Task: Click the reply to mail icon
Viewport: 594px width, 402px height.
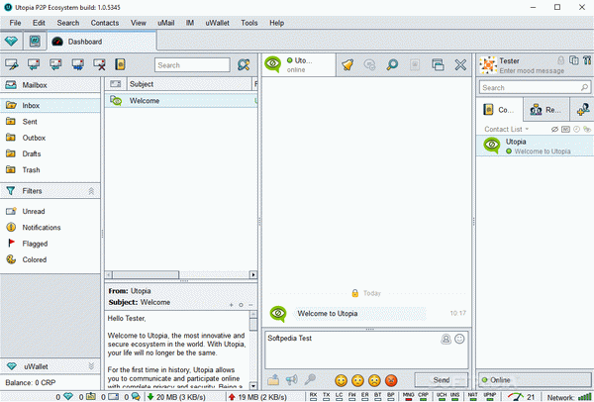Action: pyautogui.click(x=34, y=64)
